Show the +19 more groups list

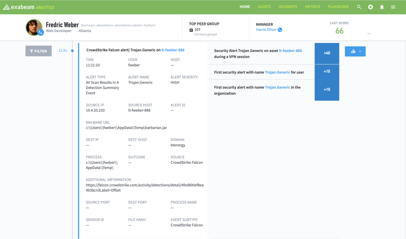[205, 34]
